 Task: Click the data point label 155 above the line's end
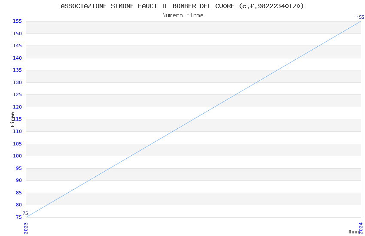point(360,17)
